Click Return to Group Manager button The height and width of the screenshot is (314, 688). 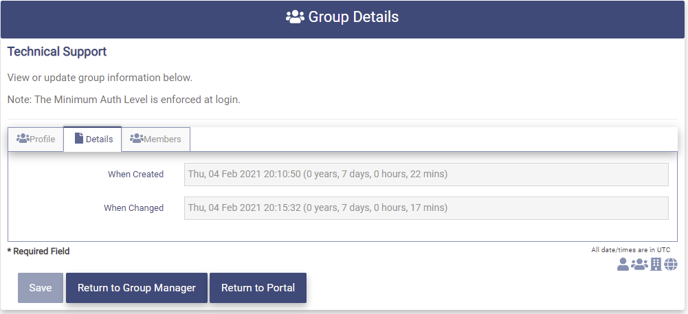pos(137,288)
